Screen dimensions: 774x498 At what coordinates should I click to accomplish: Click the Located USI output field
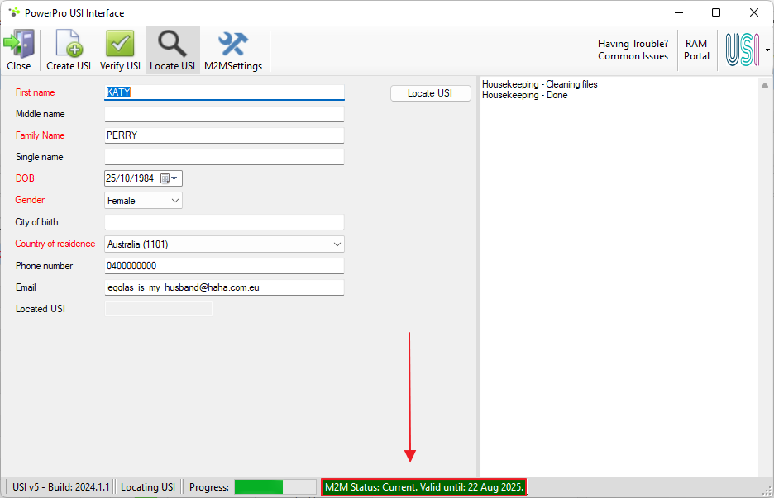159,309
